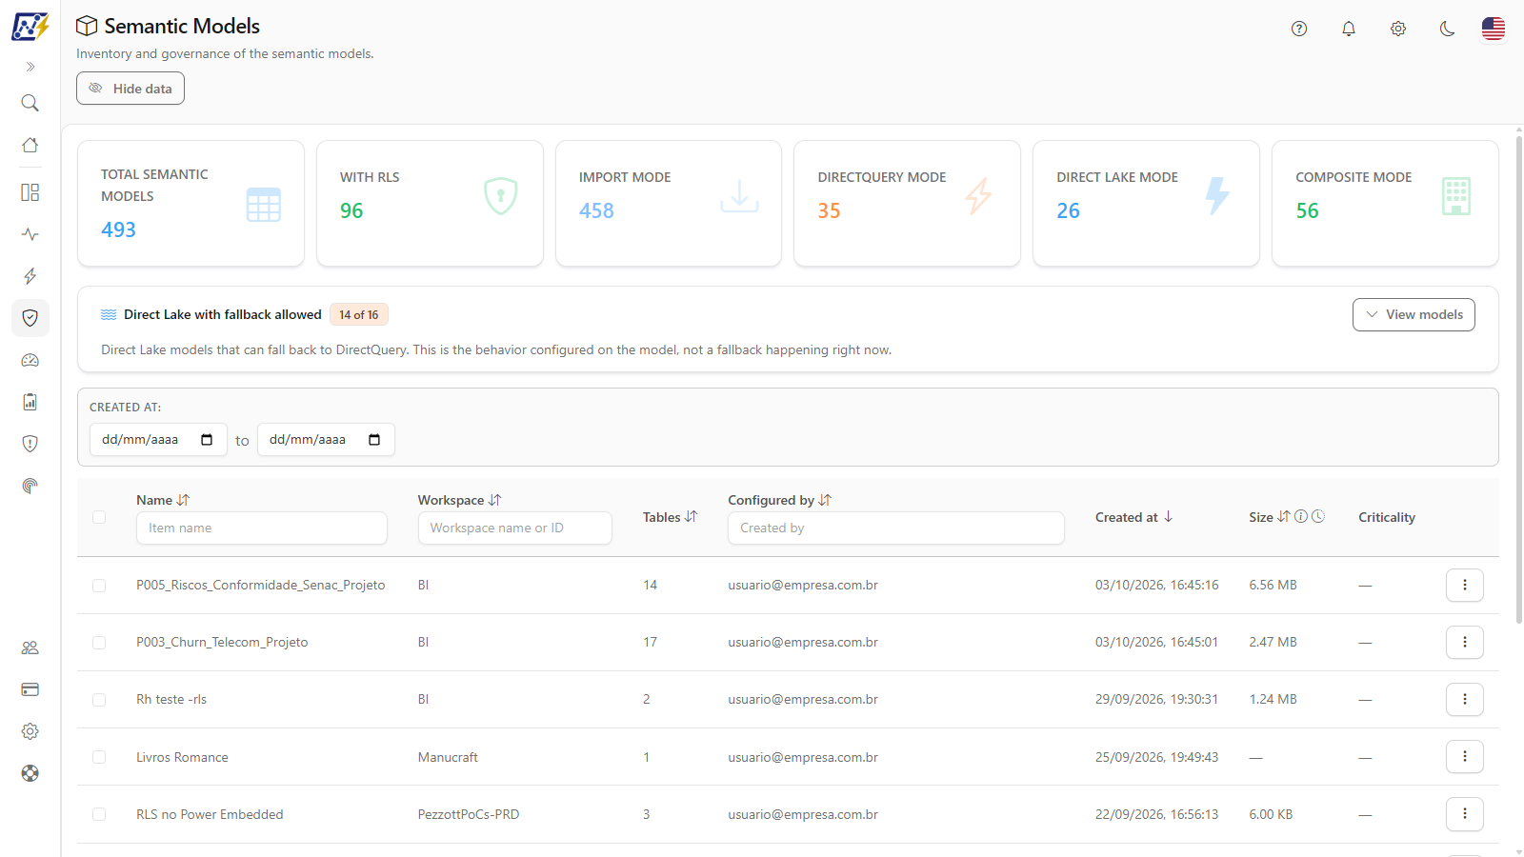Open the end date calendar picker
Viewport: 1524px width, 857px height.
pos(374,440)
